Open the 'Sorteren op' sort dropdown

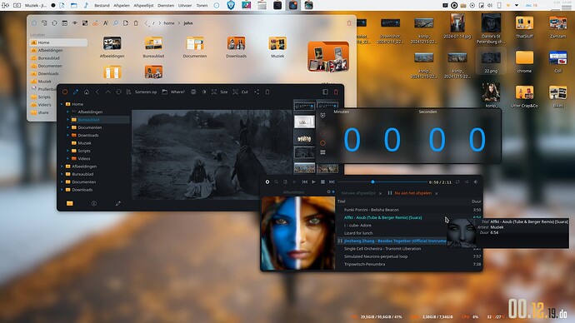pyautogui.click(x=142, y=92)
